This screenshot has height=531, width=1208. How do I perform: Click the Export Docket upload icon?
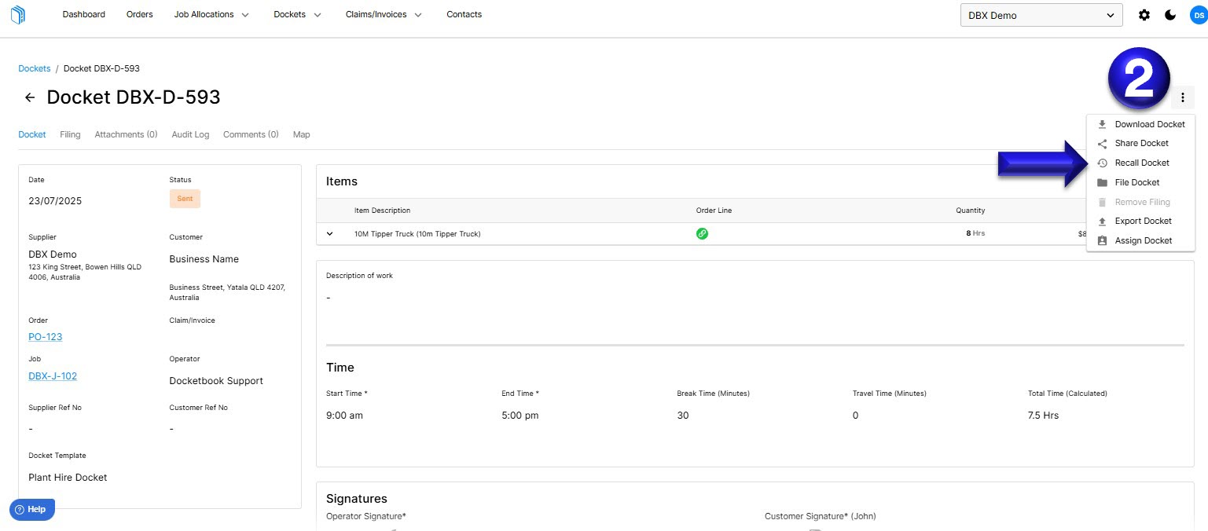1102,222
